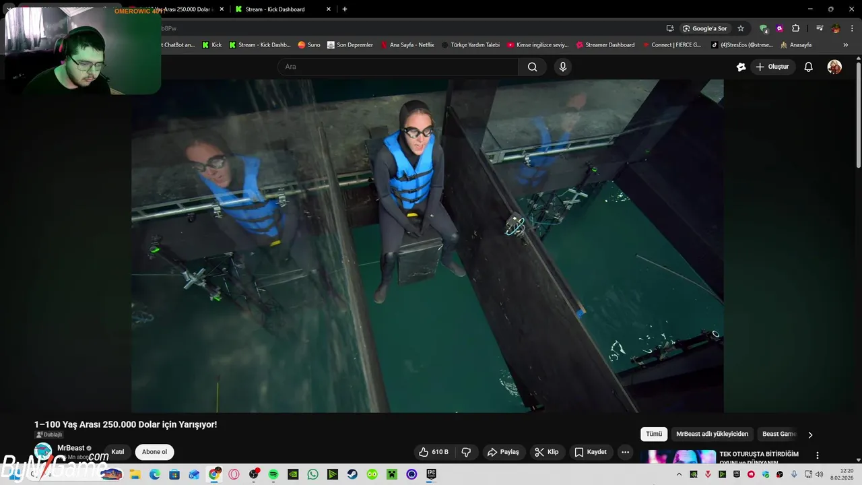Open options menu for TEK OTURUŞTA suggested video

click(818, 455)
